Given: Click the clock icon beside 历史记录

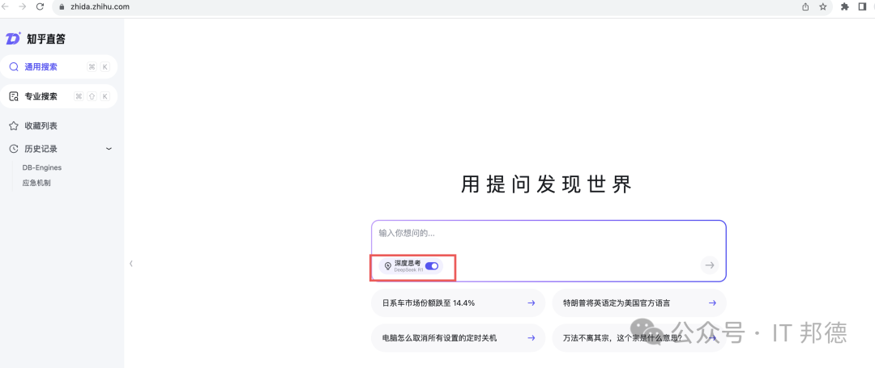Looking at the screenshot, I should [x=14, y=149].
